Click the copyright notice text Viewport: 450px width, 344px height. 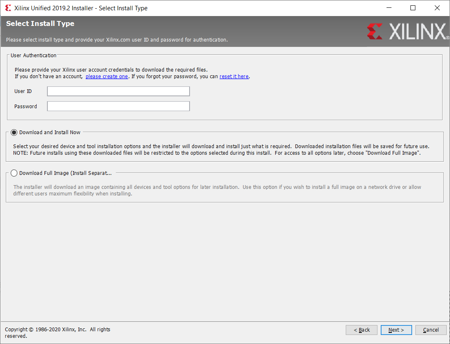pyautogui.click(x=57, y=332)
